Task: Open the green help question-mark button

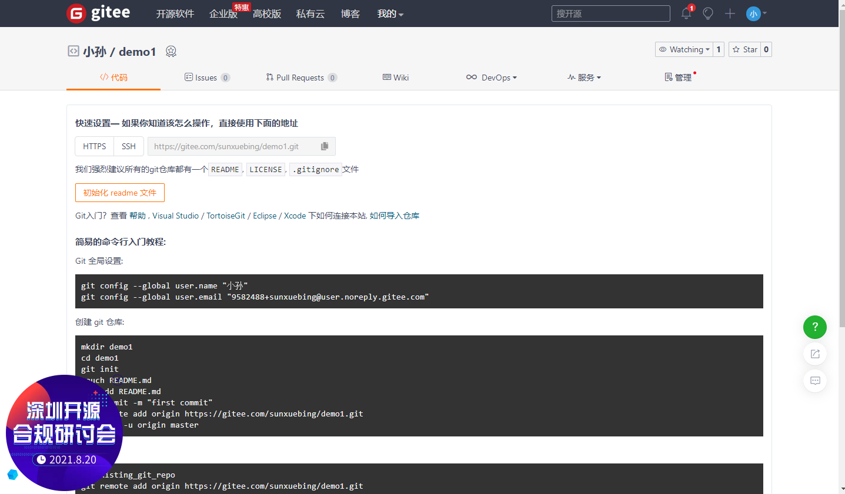Action: 815,327
